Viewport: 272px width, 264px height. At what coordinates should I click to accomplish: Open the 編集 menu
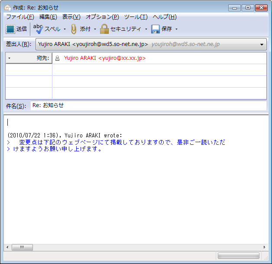pyautogui.click(x=48, y=17)
